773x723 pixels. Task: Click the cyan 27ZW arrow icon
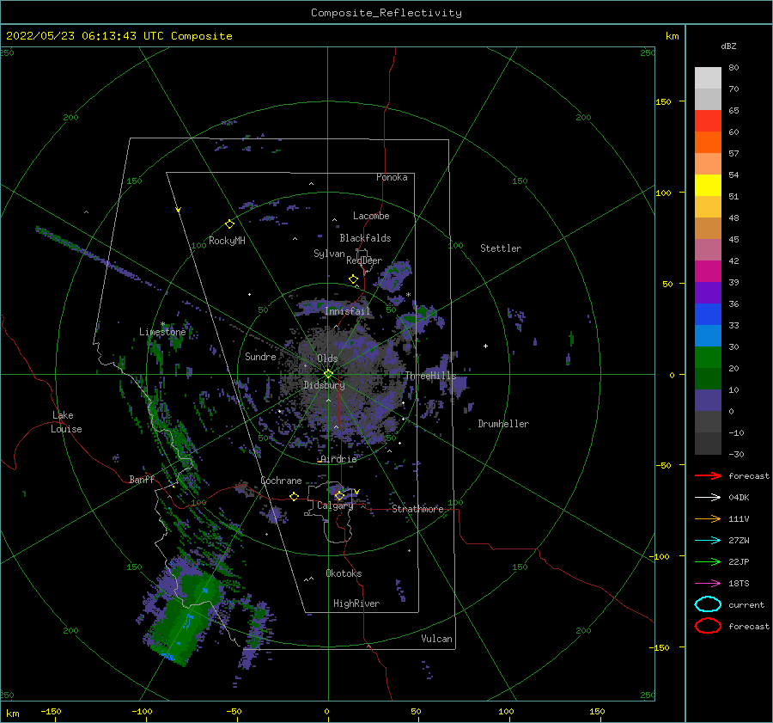point(708,541)
